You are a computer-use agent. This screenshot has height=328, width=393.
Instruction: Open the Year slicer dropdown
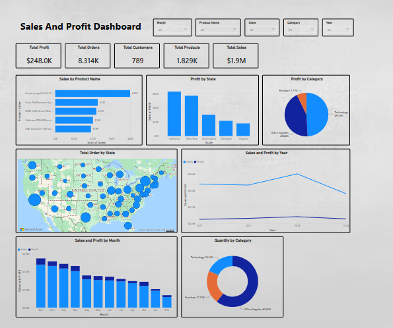coord(338,30)
